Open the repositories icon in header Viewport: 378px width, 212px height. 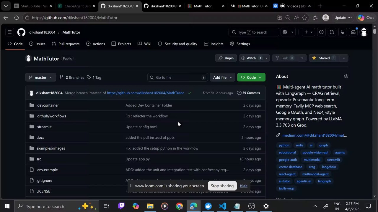tap(343, 32)
